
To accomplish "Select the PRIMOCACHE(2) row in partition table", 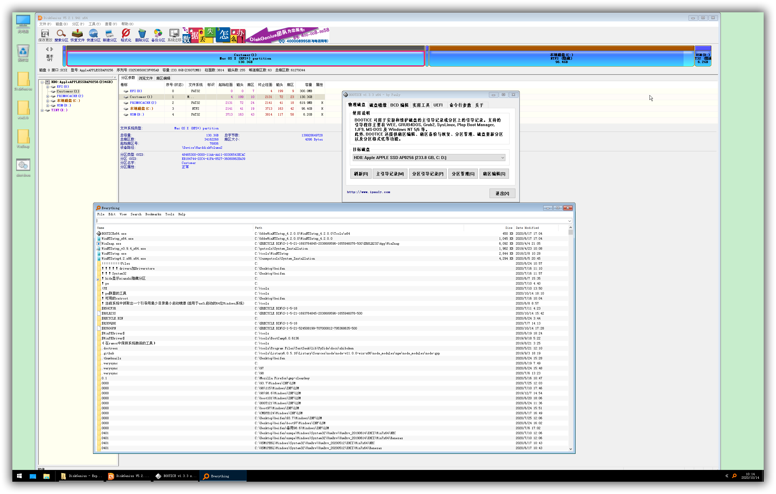I will 222,103.
